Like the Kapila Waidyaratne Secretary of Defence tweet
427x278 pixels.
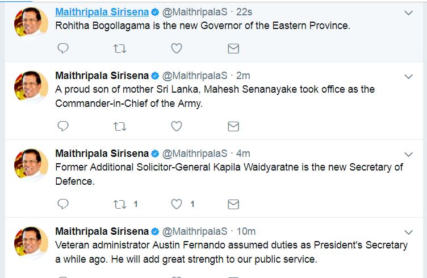pos(177,204)
